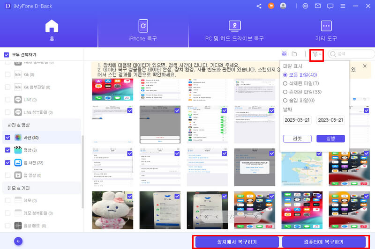Toggle the LINE (0) checkbox
This screenshot has height=249, width=375.
pyautogui.click(x=7, y=100)
